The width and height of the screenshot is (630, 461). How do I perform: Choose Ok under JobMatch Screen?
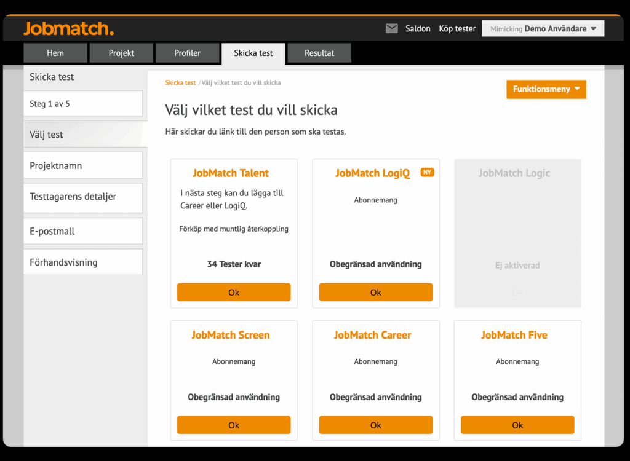tap(234, 425)
